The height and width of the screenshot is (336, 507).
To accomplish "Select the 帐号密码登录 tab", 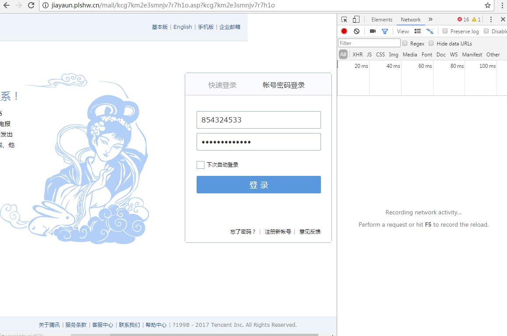I will pyautogui.click(x=284, y=85).
